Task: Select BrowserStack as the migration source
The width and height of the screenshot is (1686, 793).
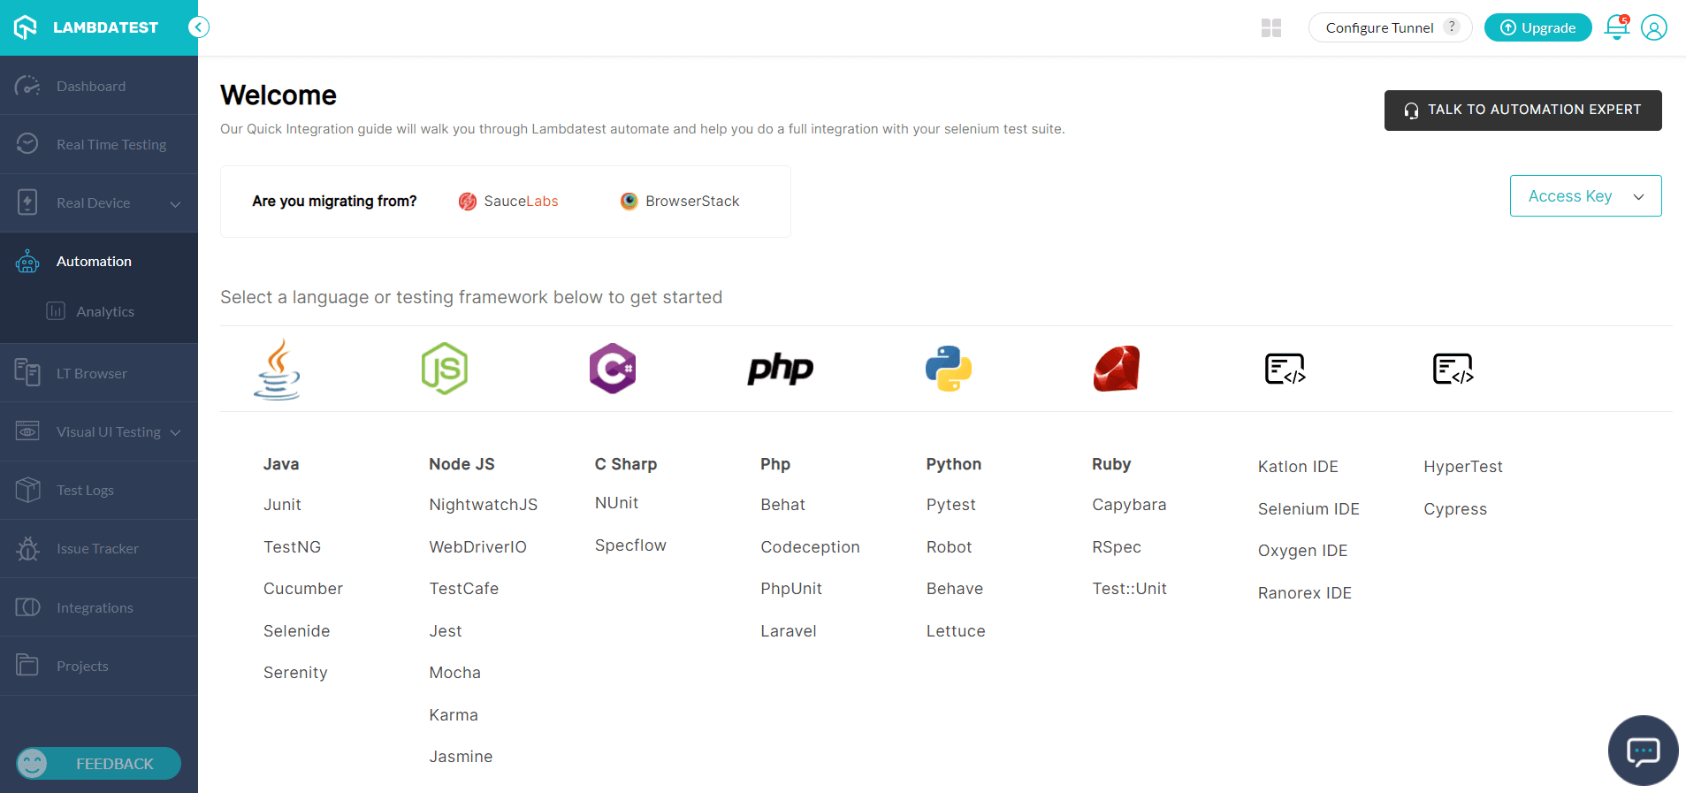Action: (680, 202)
